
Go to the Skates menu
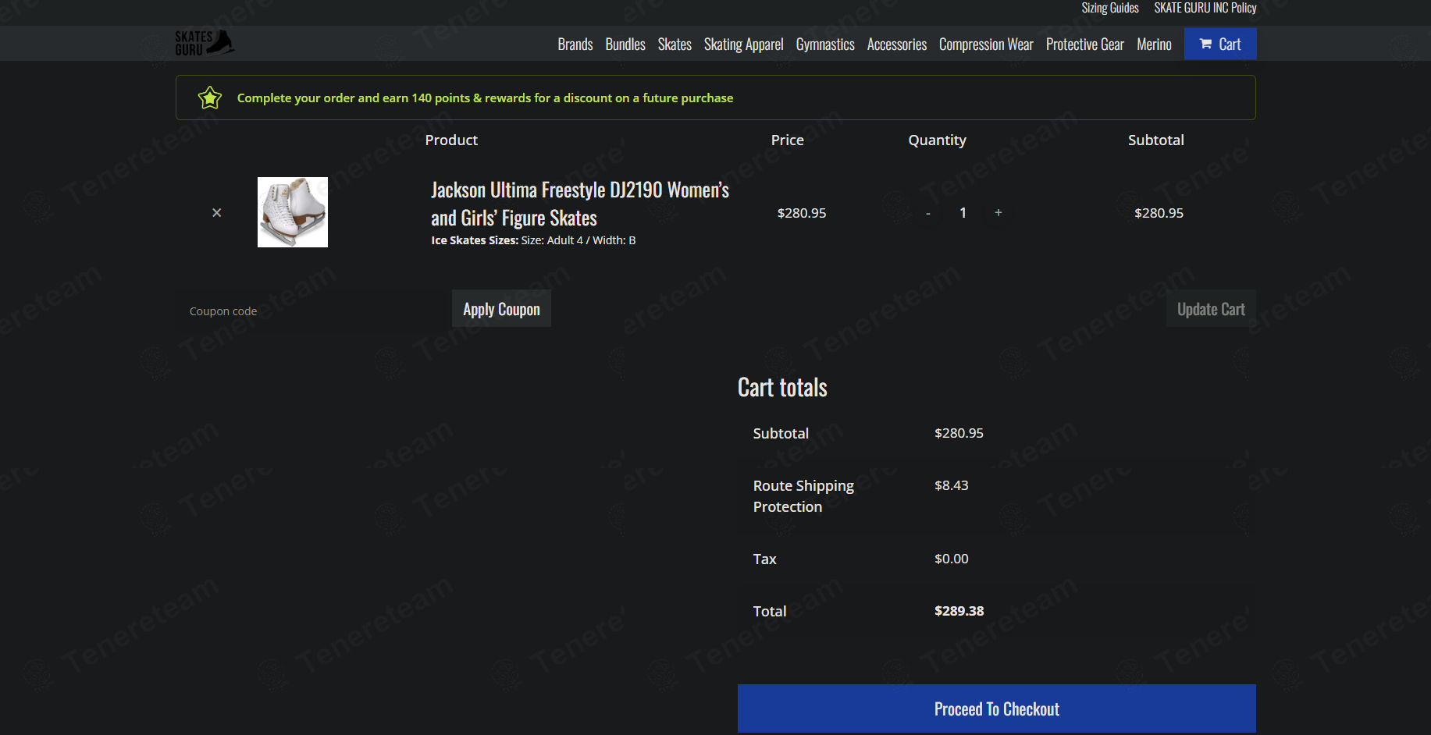click(675, 44)
